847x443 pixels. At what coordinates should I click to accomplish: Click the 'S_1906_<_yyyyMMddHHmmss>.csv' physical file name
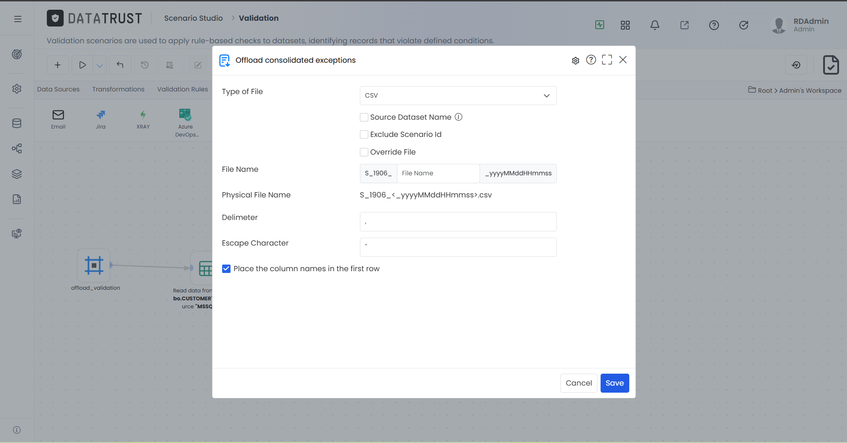[x=426, y=195]
